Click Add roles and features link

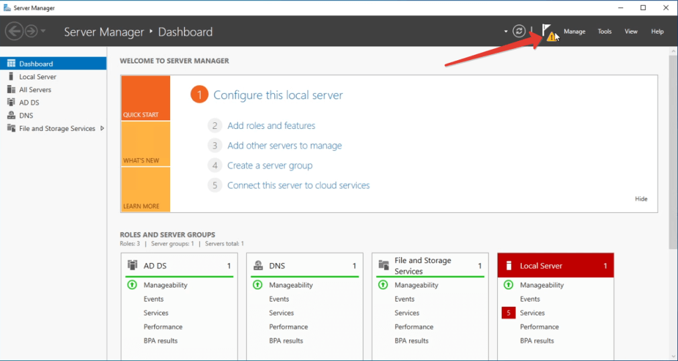point(271,126)
